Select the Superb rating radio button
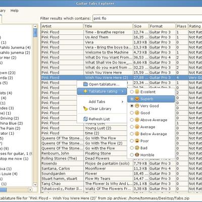Viewport: 202px width, 202px height. (x=132, y=99)
